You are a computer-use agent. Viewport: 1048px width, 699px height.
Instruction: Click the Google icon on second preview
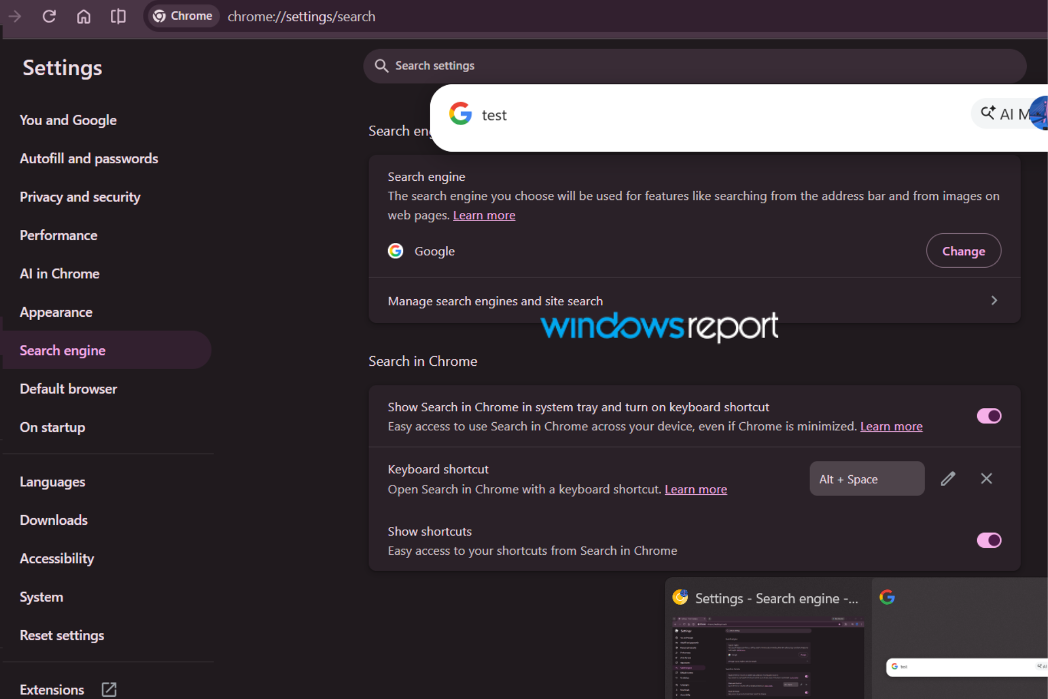coord(888,597)
